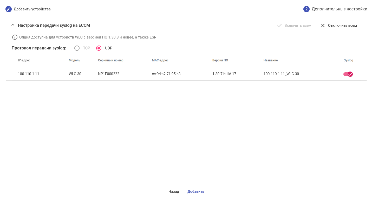The height and width of the screenshot is (205, 372).
Task: Click the serial number NP1F000222 cell
Action: pos(109,74)
